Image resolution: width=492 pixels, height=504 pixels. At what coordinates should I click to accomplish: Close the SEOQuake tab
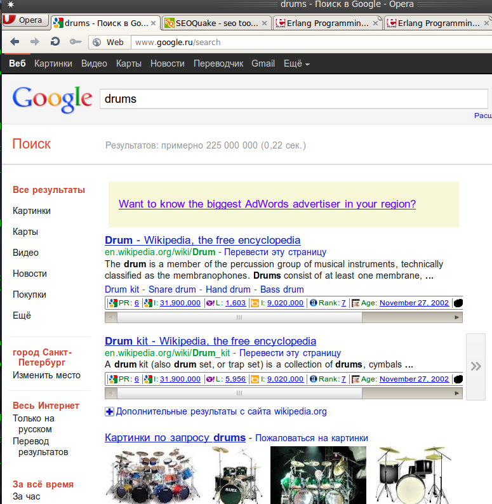click(x=266, y=23)
